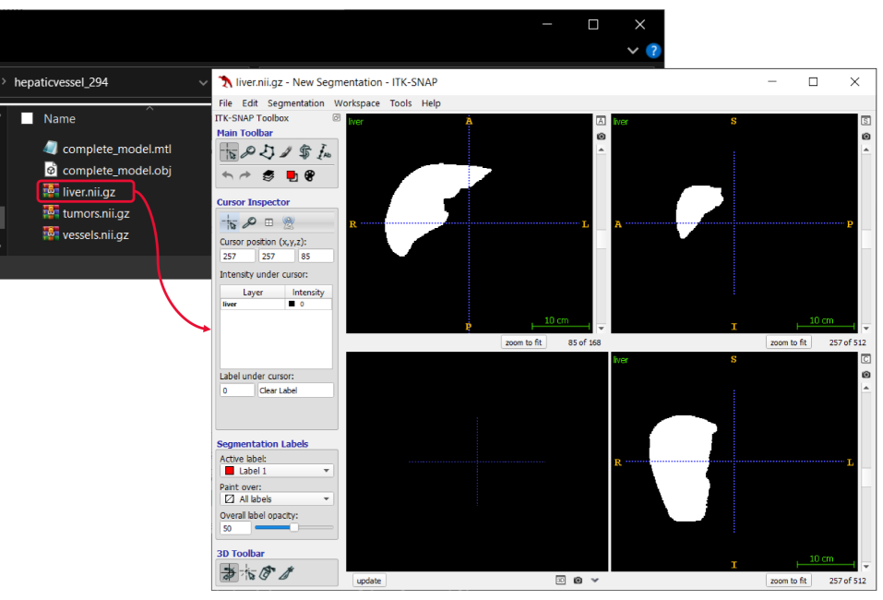
Task: Adjust the overall label opacity slider
Action: tap(293, 528)
